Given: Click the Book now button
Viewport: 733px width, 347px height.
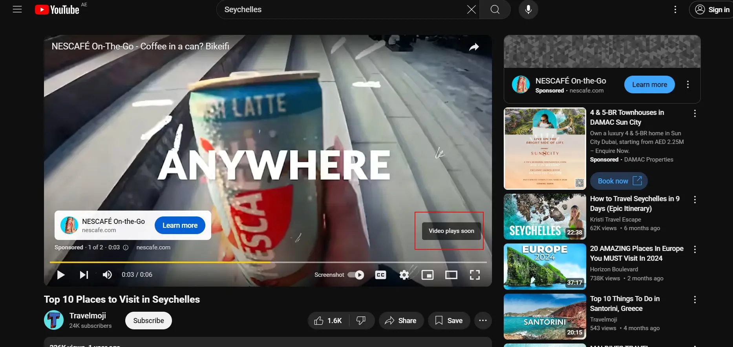Looking at the screenshot, I should point(619,181).
